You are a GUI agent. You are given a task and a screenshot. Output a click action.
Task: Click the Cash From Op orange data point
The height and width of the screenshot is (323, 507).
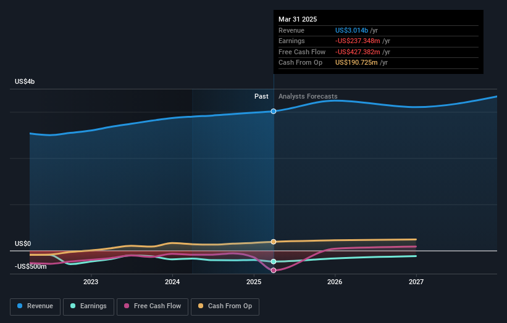274,242
